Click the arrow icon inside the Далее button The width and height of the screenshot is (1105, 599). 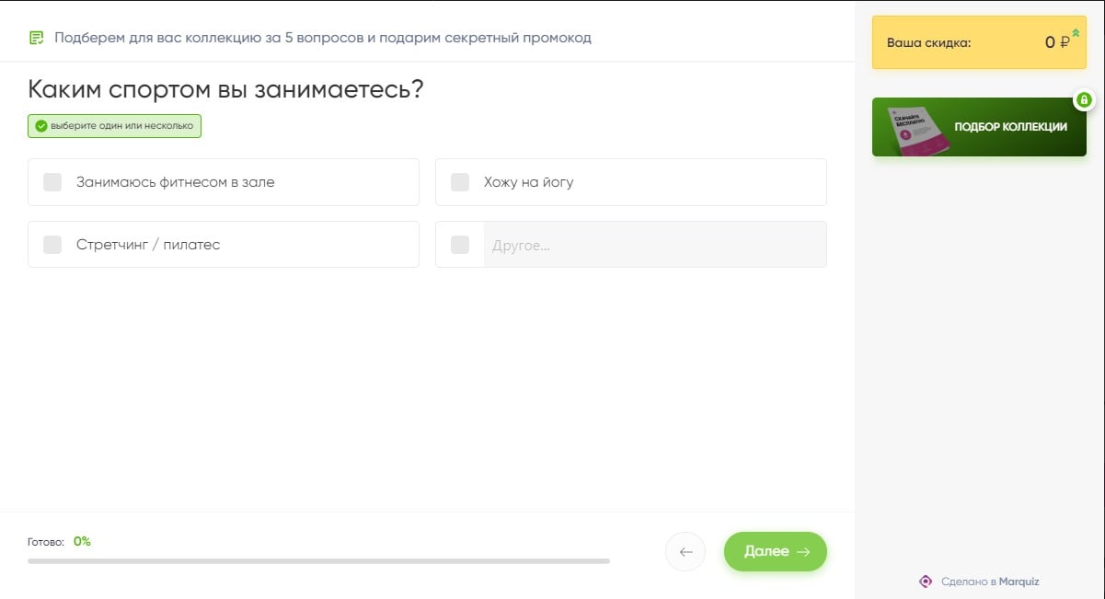click(x=802, y=551)
